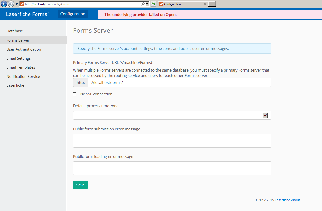This screenshot has height=211, width=322.
Task: Click the browser refresh icon
Action: (154, 4)
